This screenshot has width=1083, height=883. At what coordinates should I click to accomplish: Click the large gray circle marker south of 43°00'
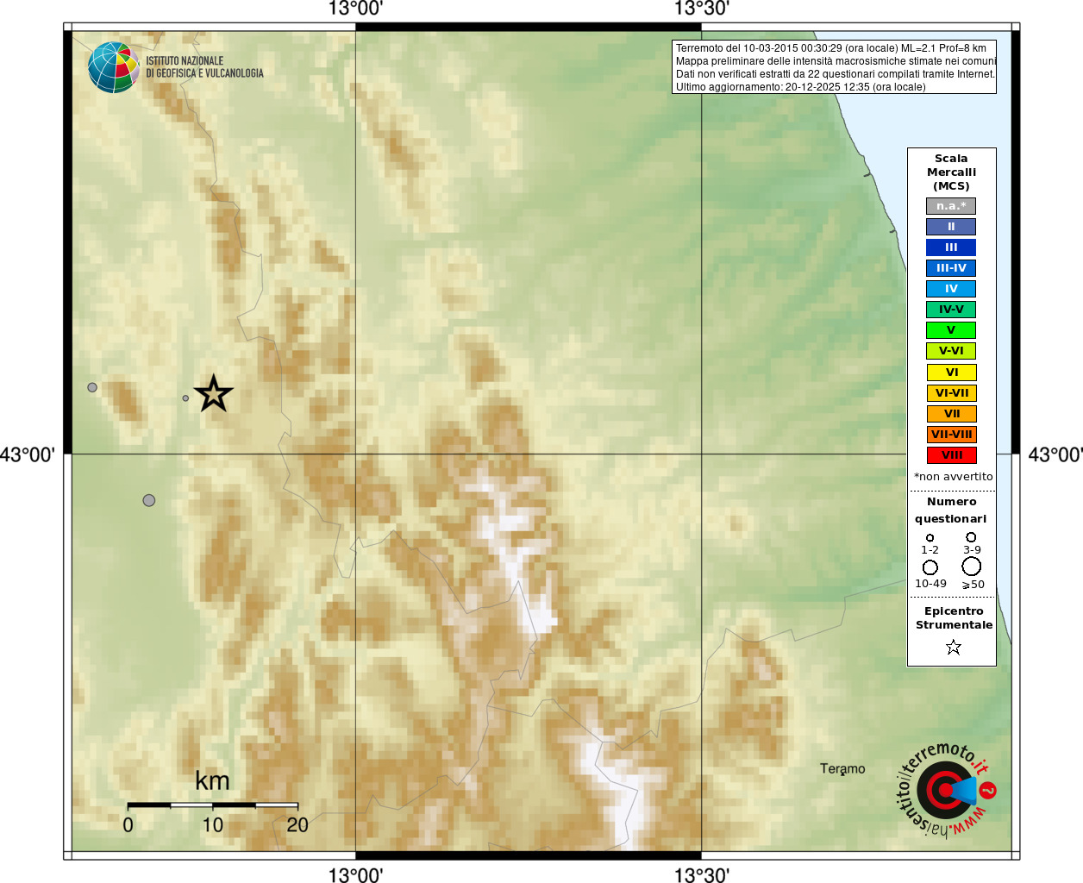click(x=149, y=500)
